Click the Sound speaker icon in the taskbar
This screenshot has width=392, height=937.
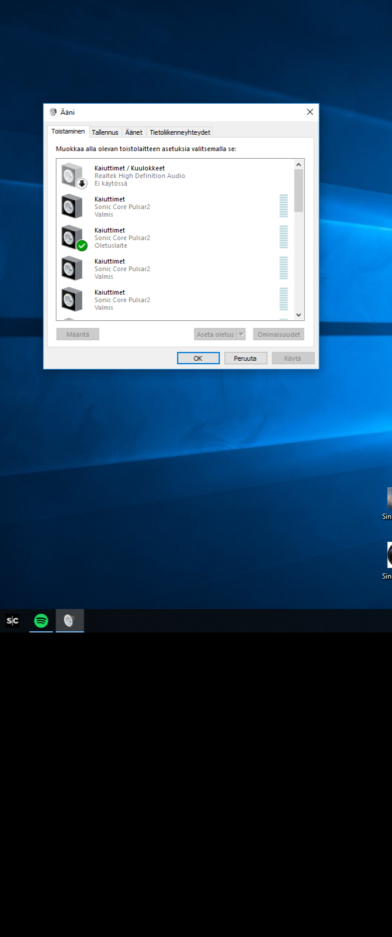coord(70,621)
